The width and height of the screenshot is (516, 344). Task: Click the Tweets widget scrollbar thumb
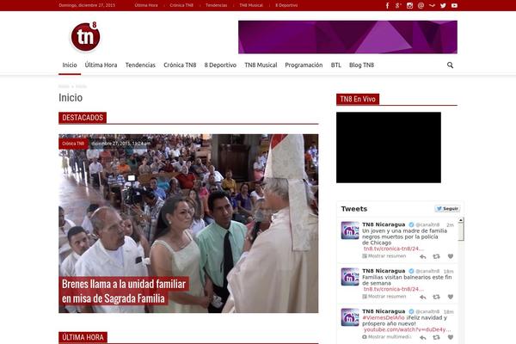pos(461,232)
